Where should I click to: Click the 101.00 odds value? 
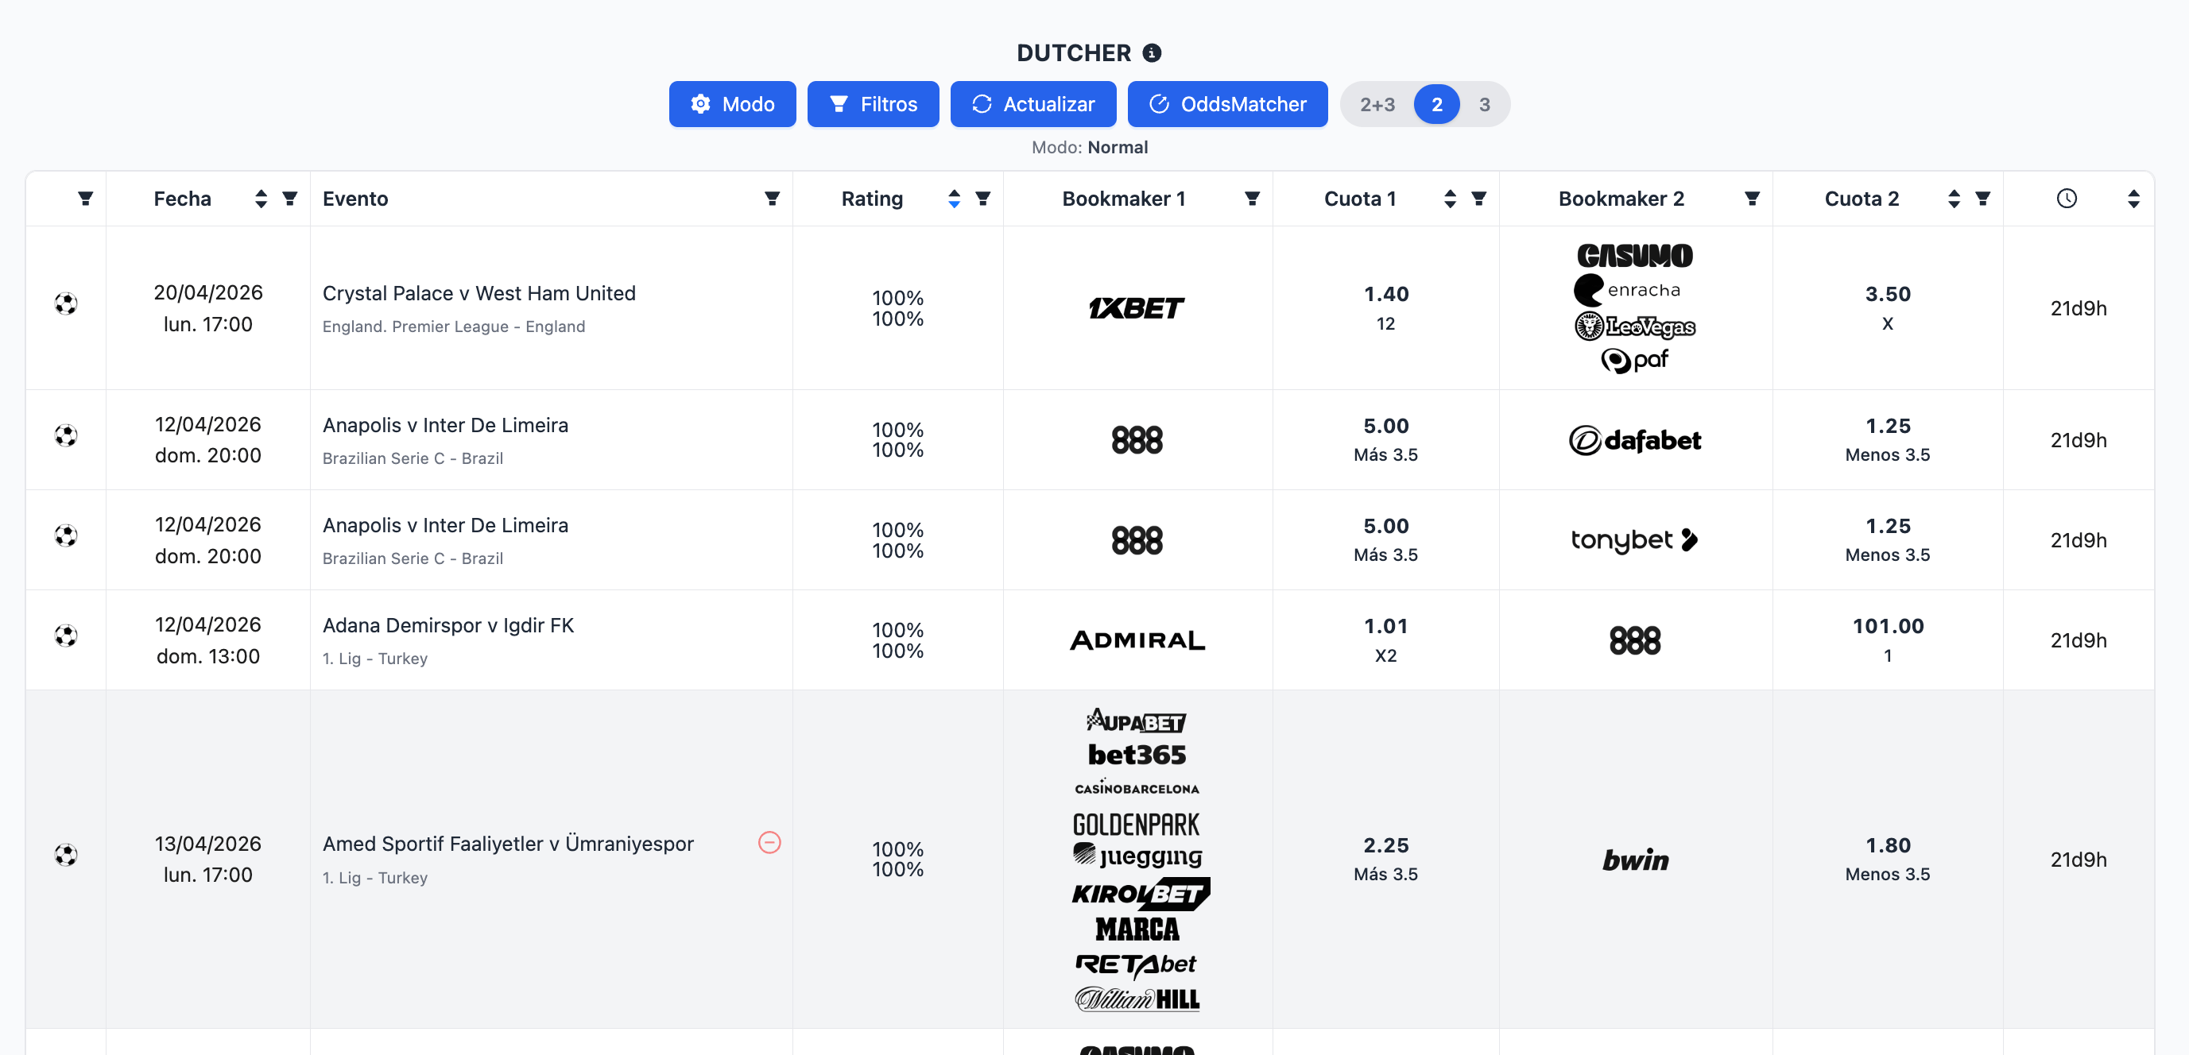click(x=1887, y=626)
